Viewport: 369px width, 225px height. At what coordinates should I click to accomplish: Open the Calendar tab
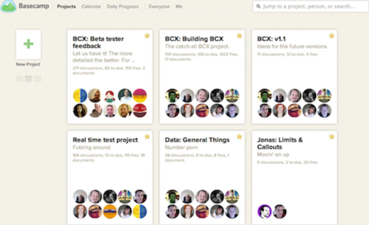click(91, 6)
